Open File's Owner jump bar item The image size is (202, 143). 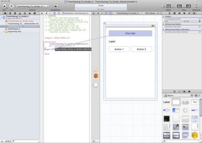click(x=149, y=13)
